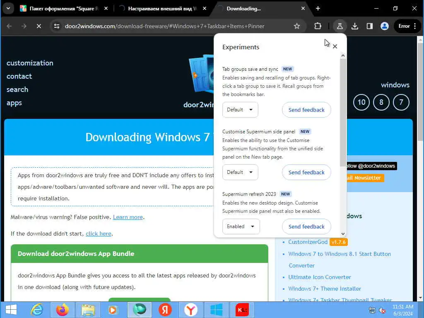The width and height of the screenshot is (424, 318).
Task: Open the Downloads toolbar icon
Action: pyautogui.click(x=355, y=26)
